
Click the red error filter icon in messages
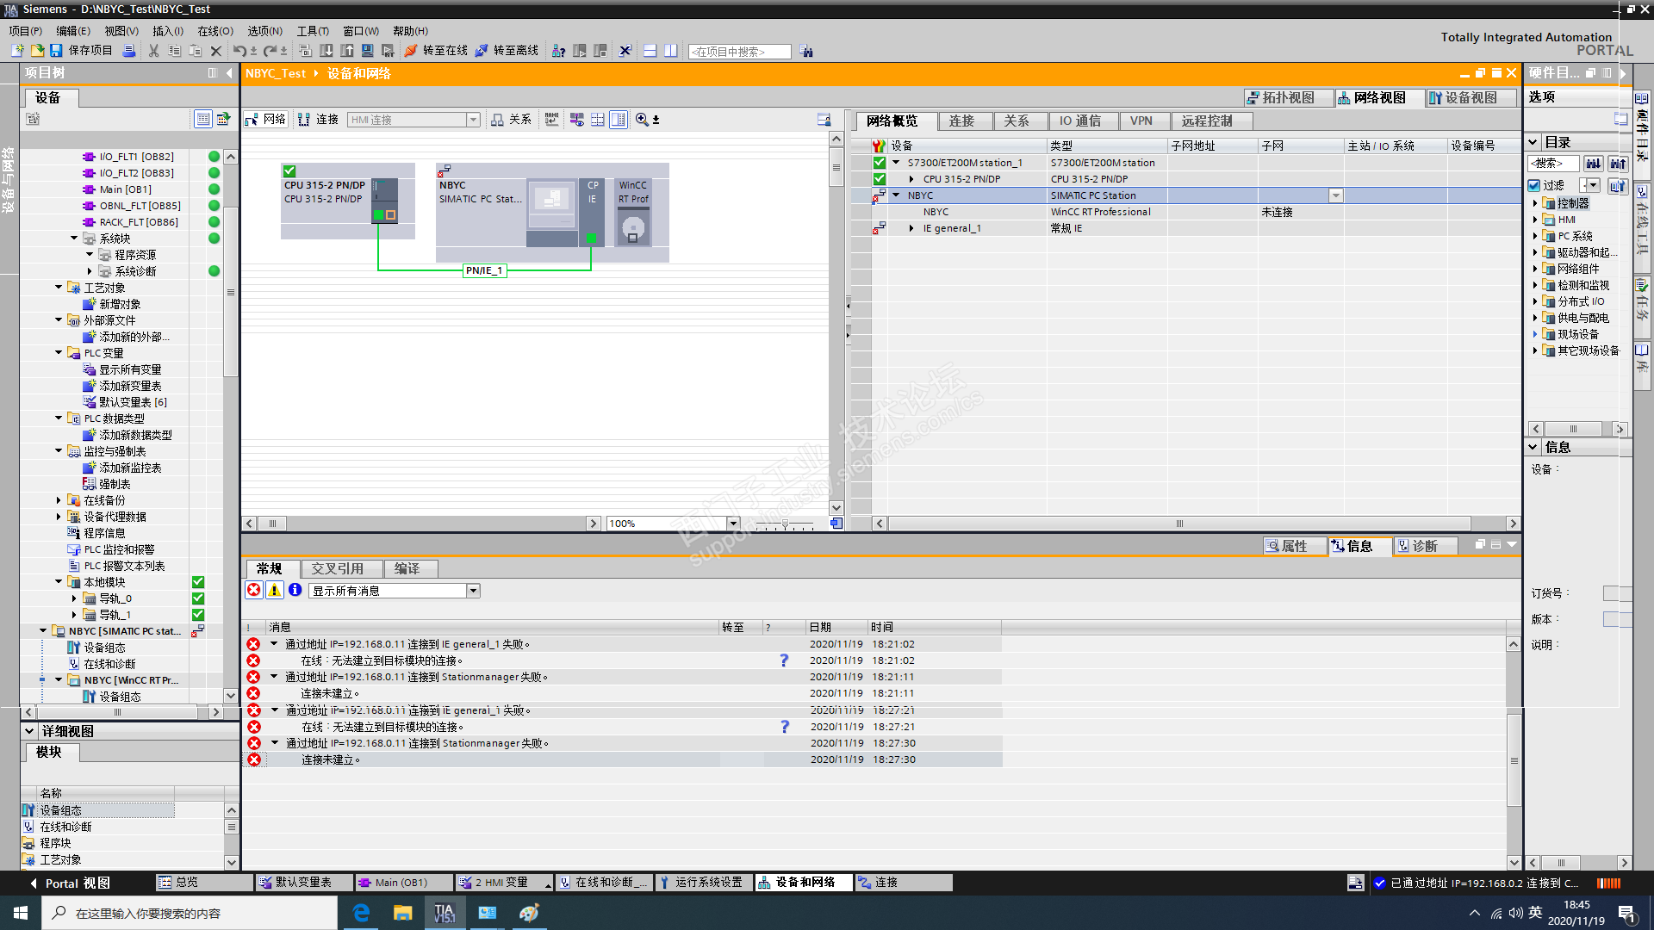click(254, 590)
